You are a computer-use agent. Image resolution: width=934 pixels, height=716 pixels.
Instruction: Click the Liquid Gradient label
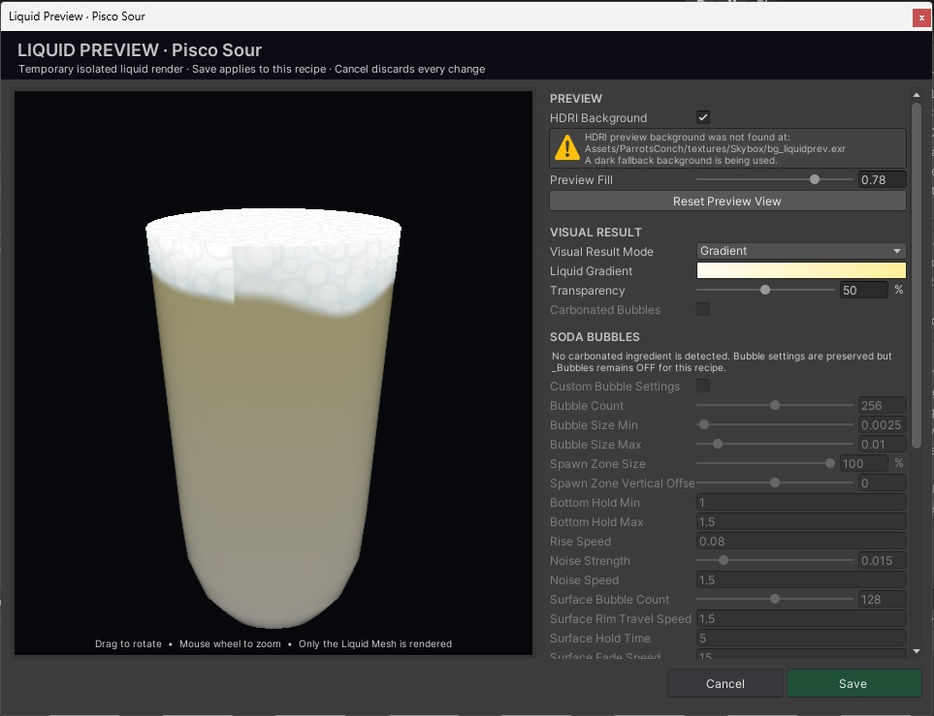[591, 271]
